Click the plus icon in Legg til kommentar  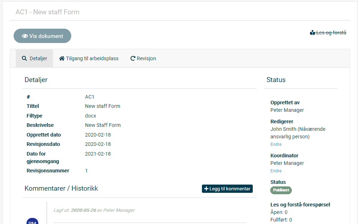[206, 189]
